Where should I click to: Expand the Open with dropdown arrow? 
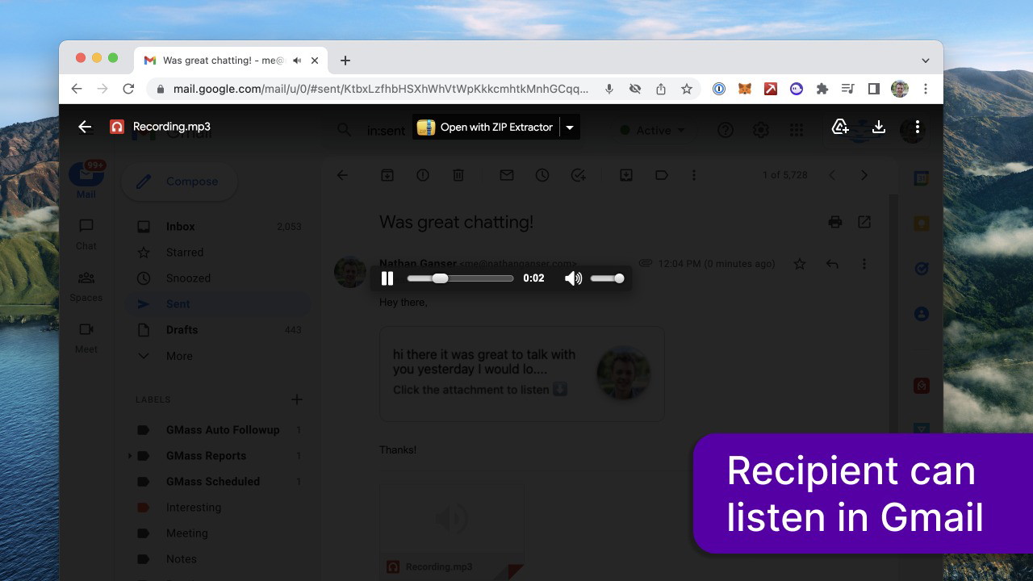pyautogui.click(x=570, y=127)
